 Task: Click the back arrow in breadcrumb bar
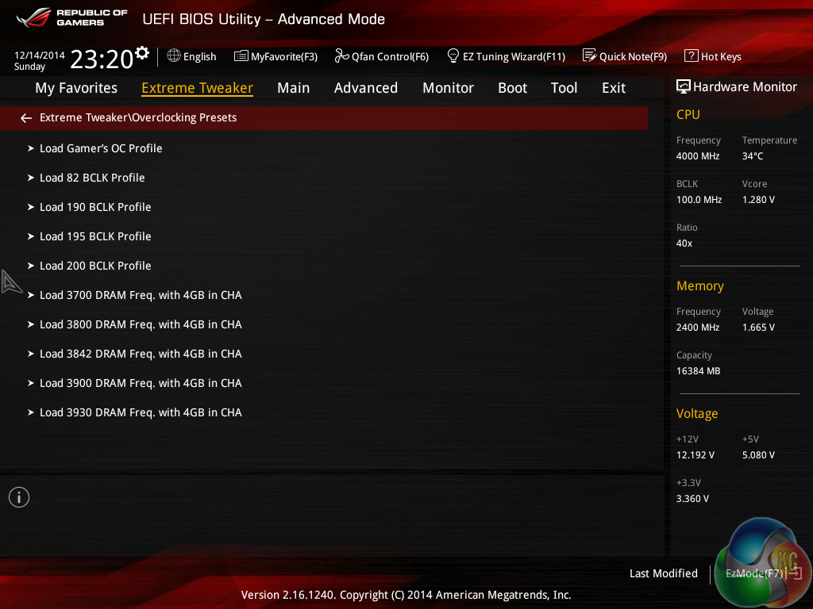[26, 118]
